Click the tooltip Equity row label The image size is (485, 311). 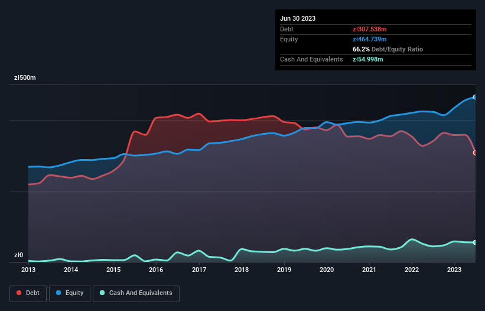[289, 39]
